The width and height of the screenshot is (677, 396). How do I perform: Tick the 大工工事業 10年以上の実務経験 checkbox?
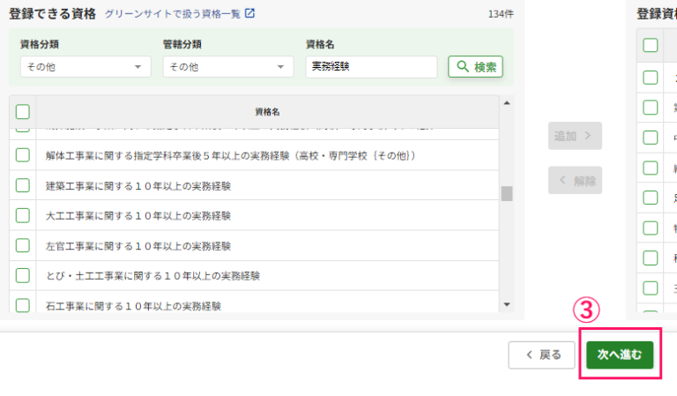tap(23, 215)
